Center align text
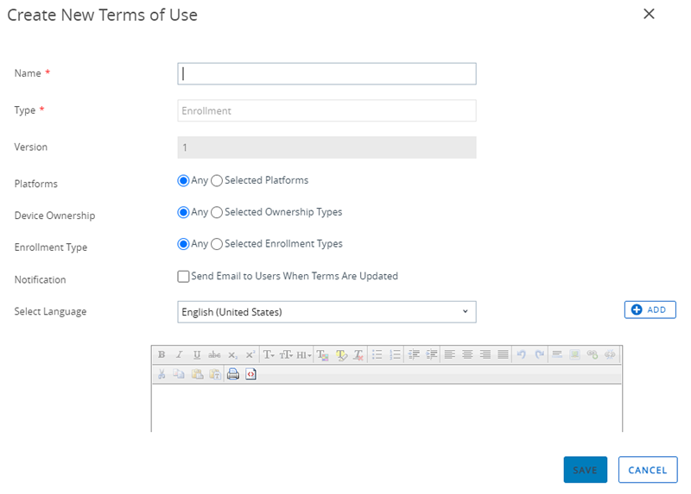Image resolution: width=691 pixels, height=494 pixels. click(467, 354)
